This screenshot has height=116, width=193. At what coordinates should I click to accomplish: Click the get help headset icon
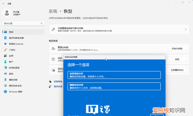(x=50, y=82)
